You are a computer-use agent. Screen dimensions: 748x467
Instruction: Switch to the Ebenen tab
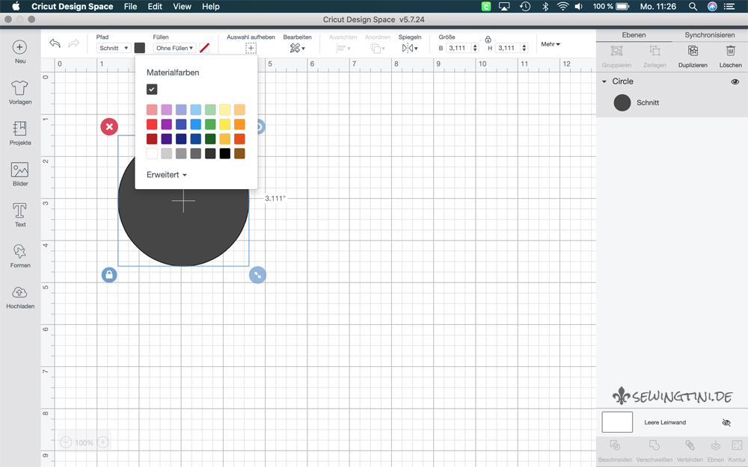(x=634, y=35)
